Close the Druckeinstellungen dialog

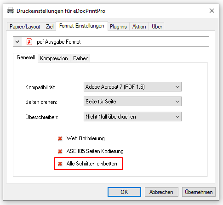click(x=212, y=11)
